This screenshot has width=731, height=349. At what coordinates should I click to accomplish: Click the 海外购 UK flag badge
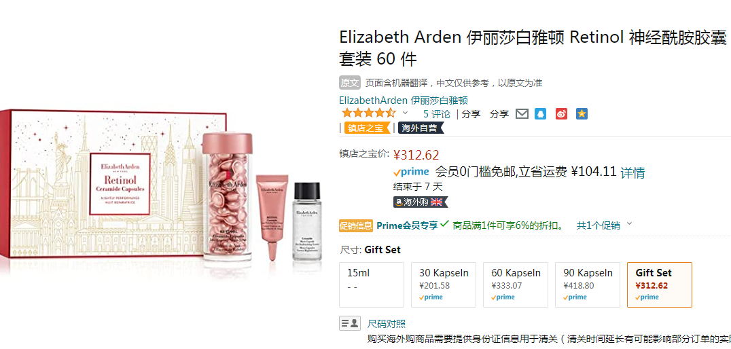421,202
